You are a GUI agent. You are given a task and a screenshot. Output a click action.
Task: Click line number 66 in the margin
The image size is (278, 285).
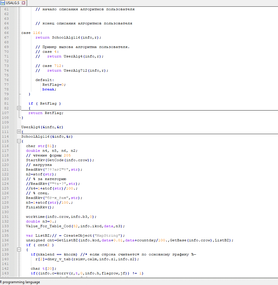pyautogui.click(x=6, y=33)
